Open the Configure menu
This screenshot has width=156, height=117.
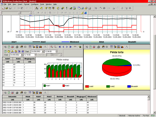(35, 4)
